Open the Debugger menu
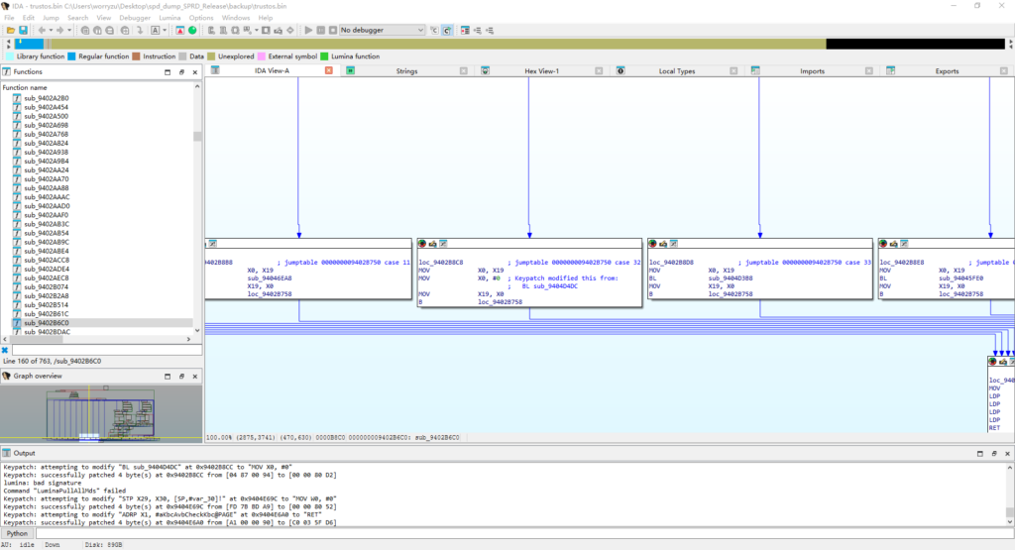This screenshot has height=550, width=1015. click(135, 18)
